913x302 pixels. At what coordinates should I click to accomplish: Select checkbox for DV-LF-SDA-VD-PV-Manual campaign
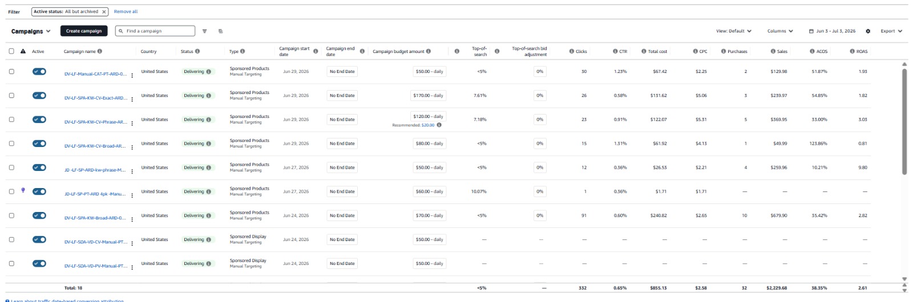pyautogui.click(x=11, y=263)
